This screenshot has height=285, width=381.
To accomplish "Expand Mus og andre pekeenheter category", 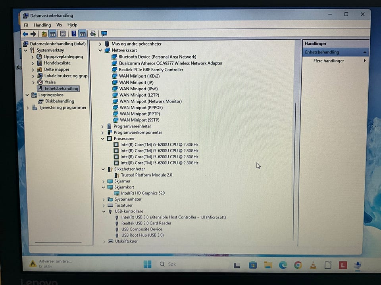I will pos(100,44).
